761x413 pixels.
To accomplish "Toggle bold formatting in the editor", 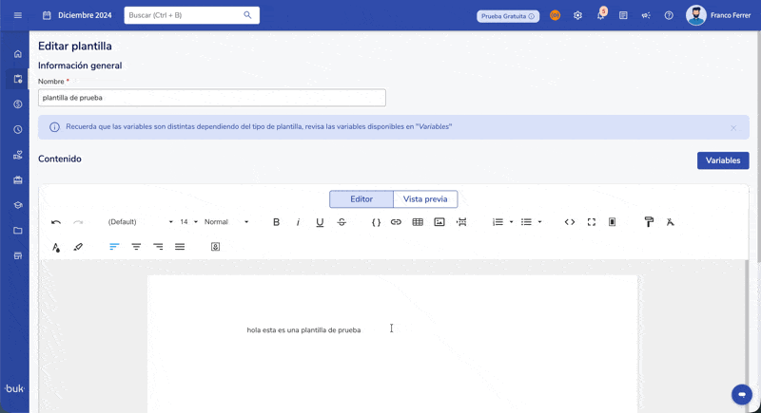I will [x=277, y=222].
